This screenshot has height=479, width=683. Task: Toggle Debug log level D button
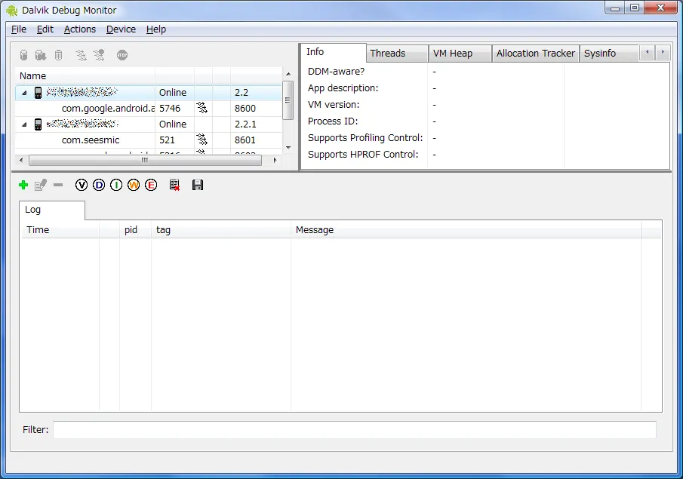click(99, 185)
